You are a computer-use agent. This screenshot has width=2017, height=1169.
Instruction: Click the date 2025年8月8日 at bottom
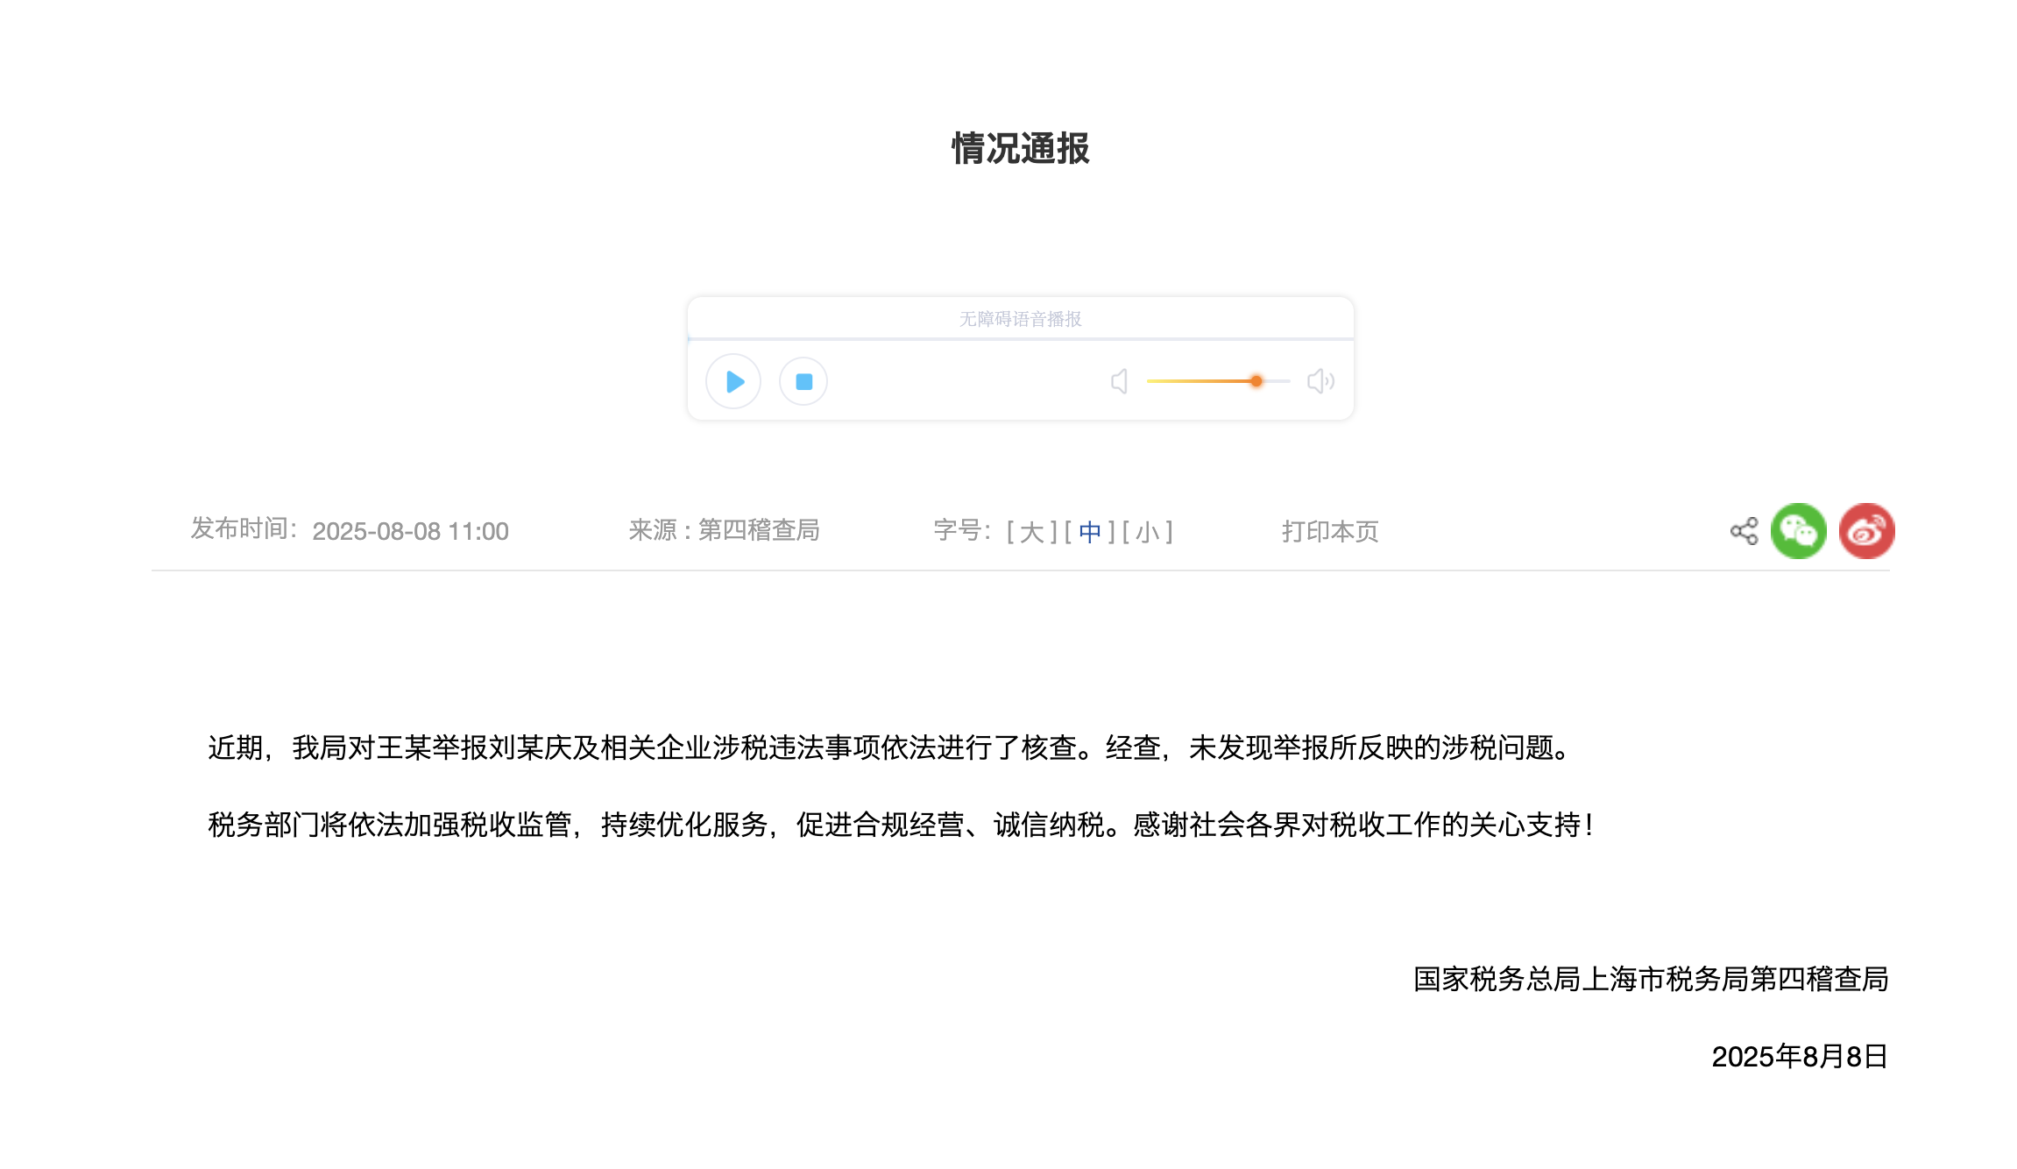coord(1799,1057)
